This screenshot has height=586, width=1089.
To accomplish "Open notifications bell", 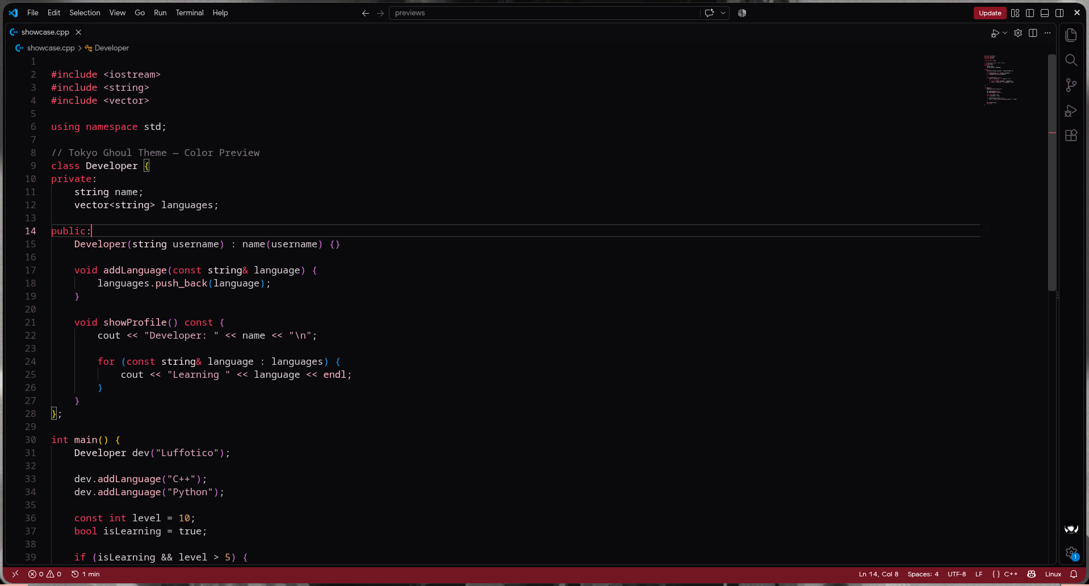I will [1074, 574].
